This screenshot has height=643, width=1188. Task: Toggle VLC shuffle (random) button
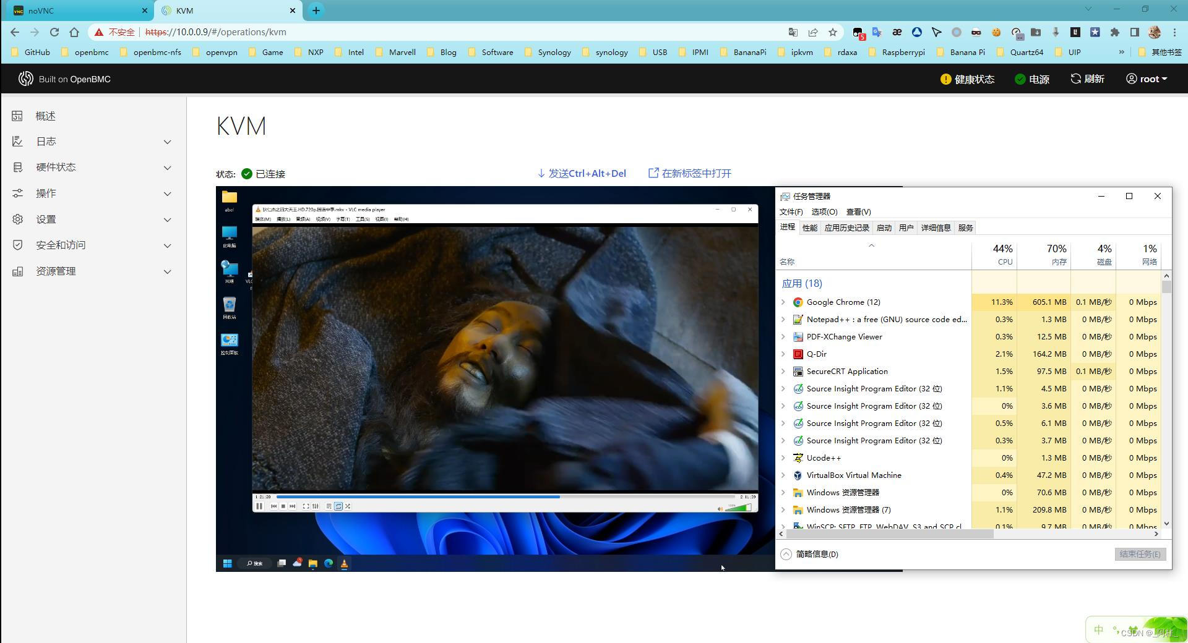[348, 506]
